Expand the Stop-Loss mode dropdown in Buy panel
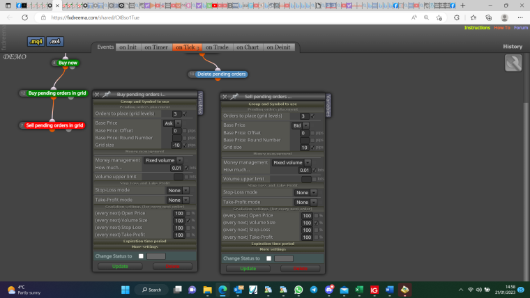Viewport: 530px width, 298px height. (178, 190)
